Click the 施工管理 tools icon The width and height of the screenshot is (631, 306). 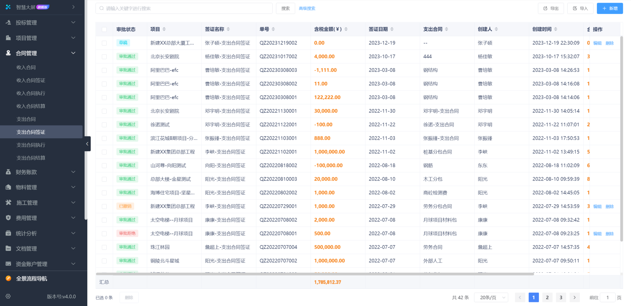tap(9, 203)
